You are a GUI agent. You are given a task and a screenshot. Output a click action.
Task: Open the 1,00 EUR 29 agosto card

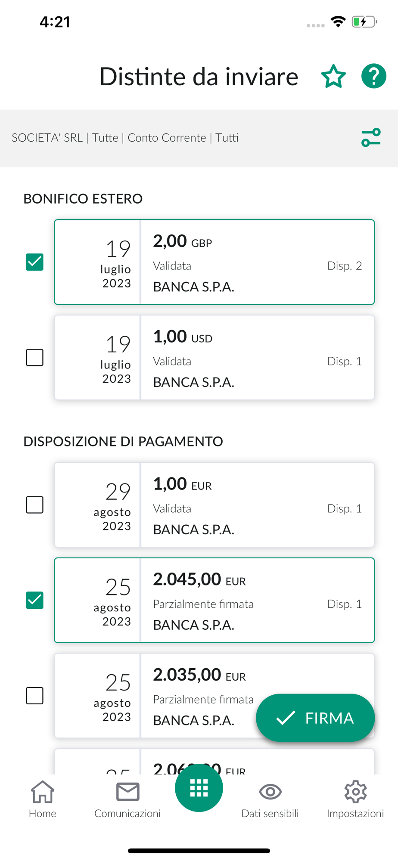(x=257, y=505)
